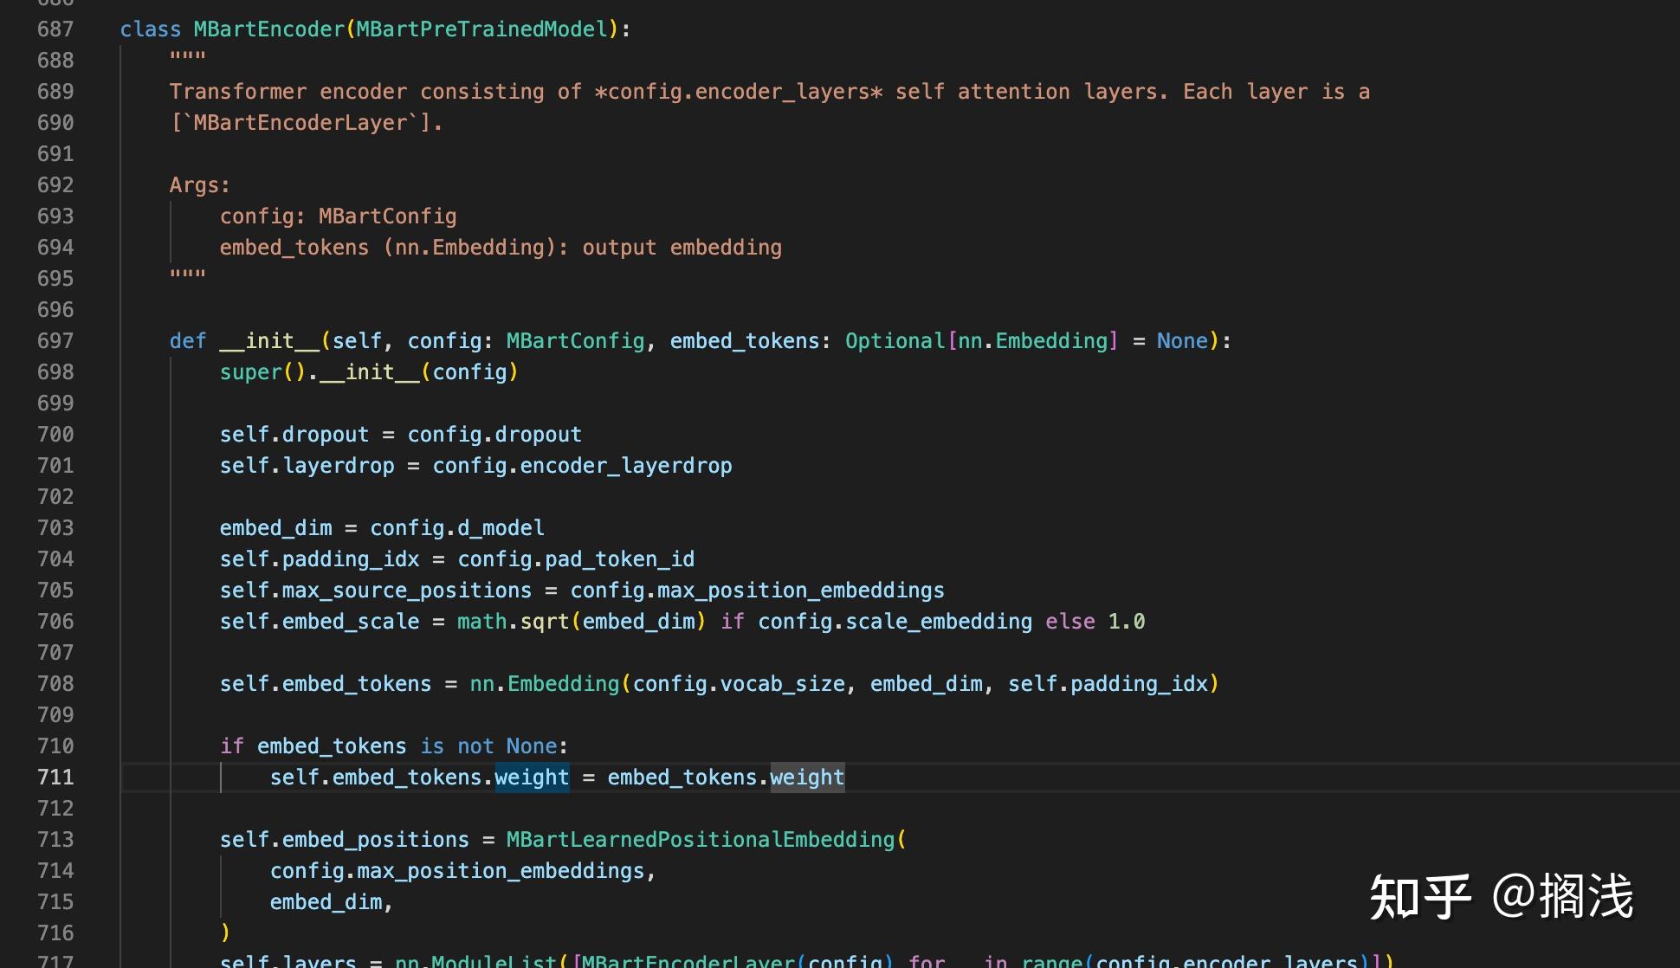Image resolution: width=1680 pixels, height=968 pixels.
Task: Click config.scale_embedding condition
Action: [895, 621]
